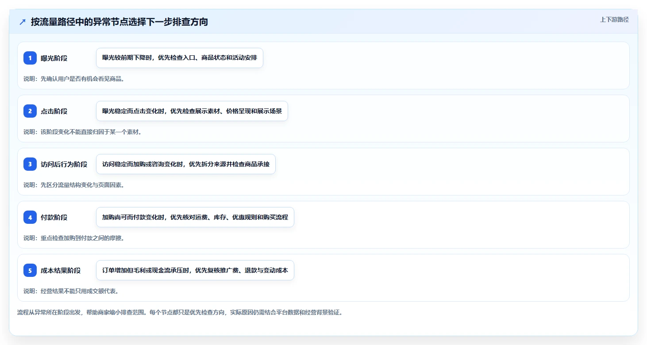Open the 加购尚可而付款变化时 check-direction box
The image size is (647, 345).
coord(195,217)
